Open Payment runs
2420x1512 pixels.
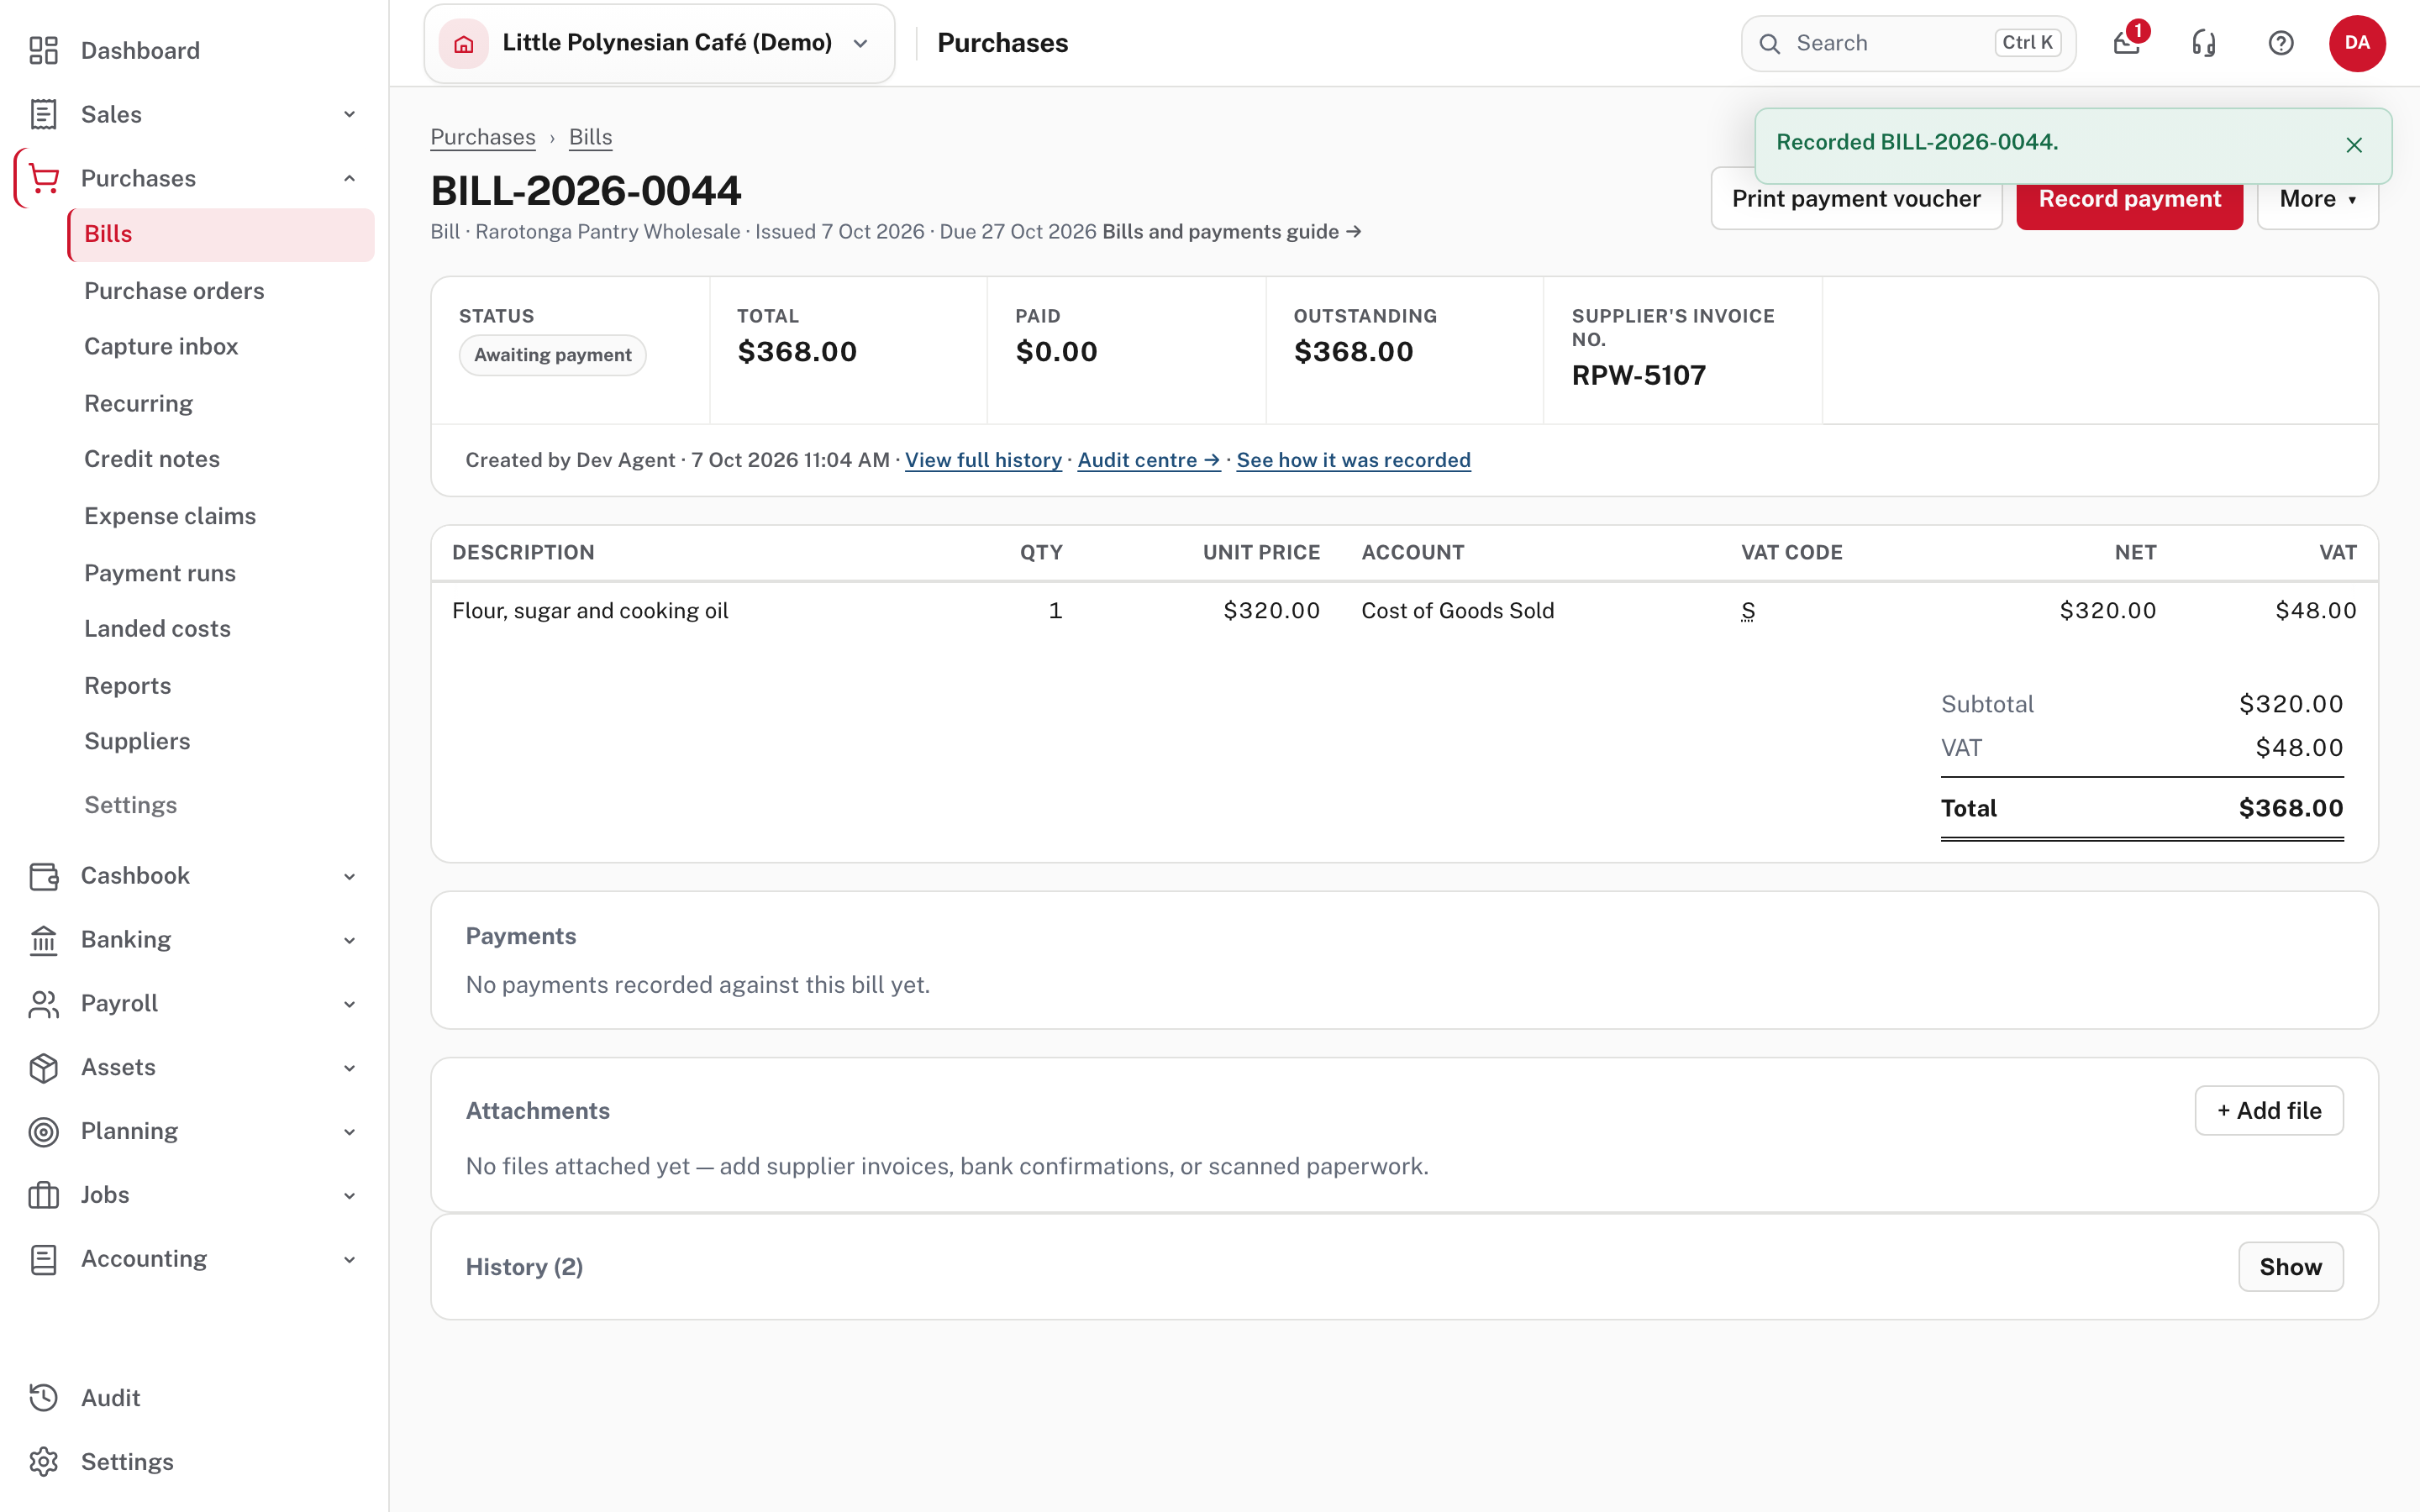pyautogui.click(x=160, y=573)
